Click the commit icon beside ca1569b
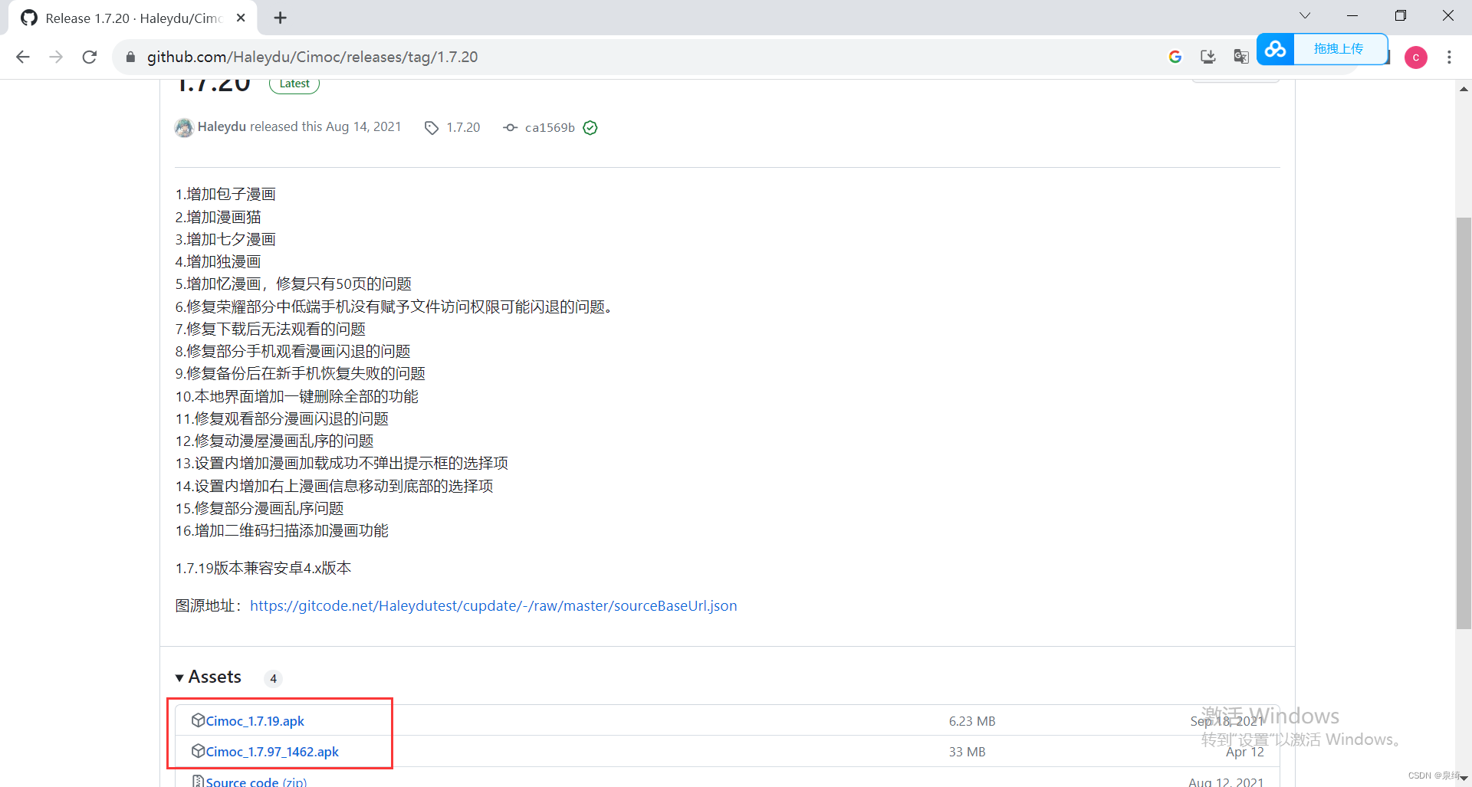This screenshot has height=787, width=1472. 510,128
